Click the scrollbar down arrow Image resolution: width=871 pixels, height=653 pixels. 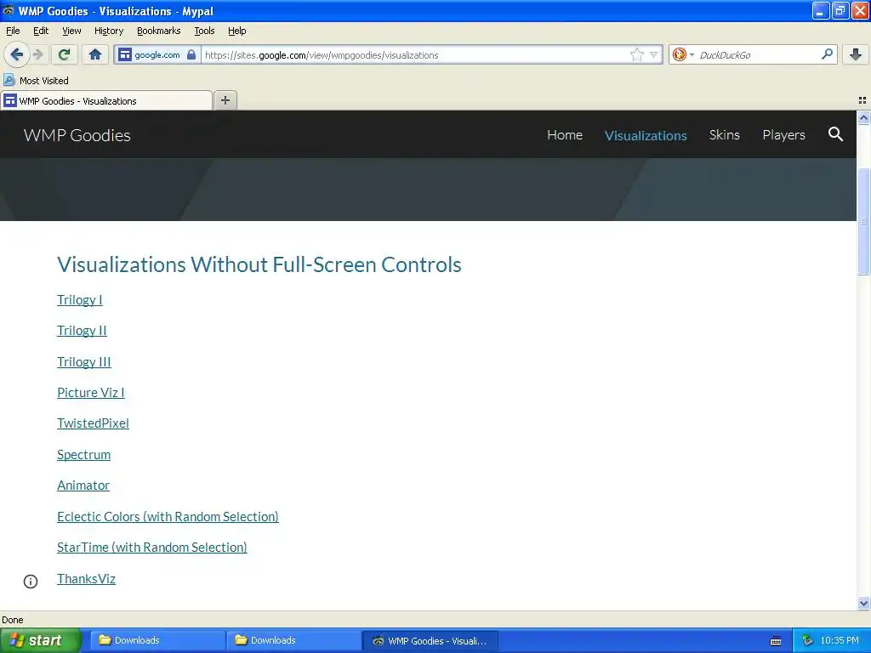[863, 603]
